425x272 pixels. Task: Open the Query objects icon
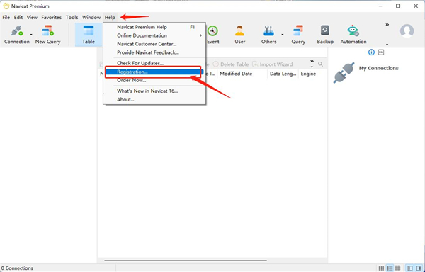pyautogui.click(x=298, y=35)
